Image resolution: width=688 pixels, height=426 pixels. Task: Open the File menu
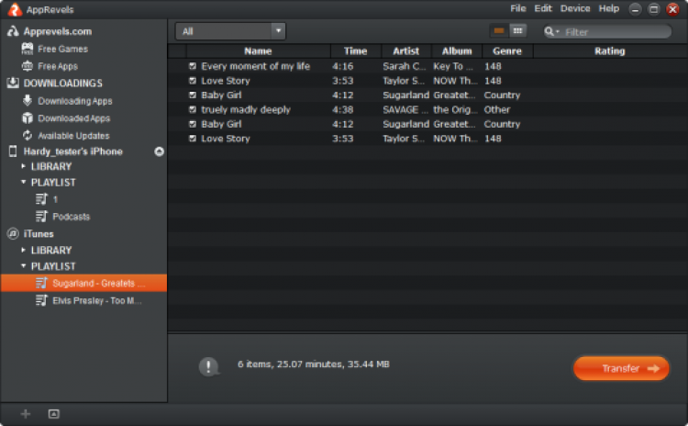click(x=518, y=8)
